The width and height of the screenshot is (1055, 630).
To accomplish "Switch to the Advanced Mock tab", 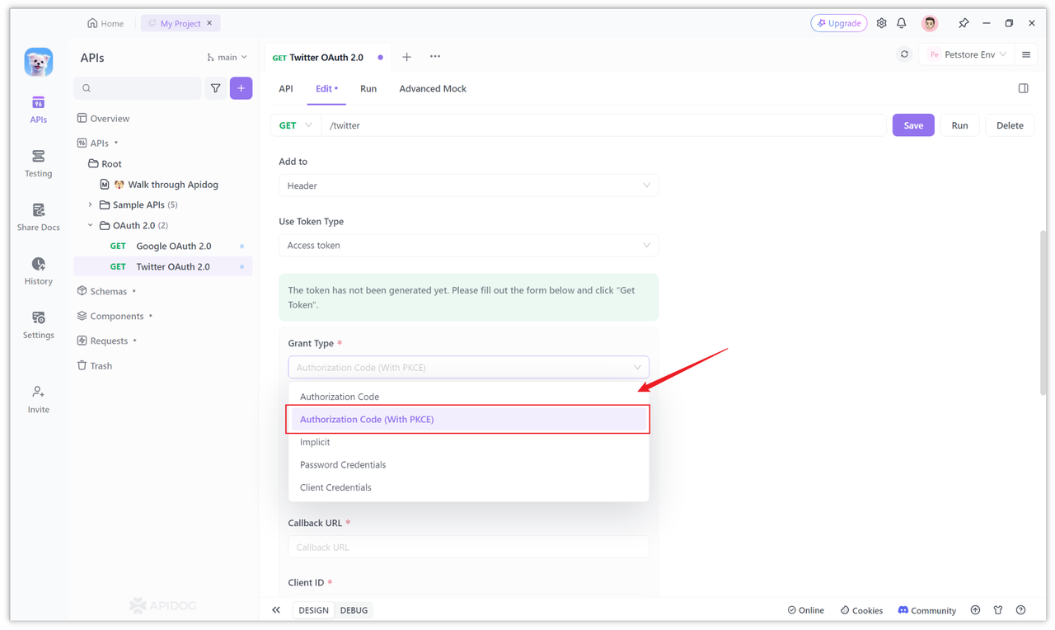I will pos(433,88).
